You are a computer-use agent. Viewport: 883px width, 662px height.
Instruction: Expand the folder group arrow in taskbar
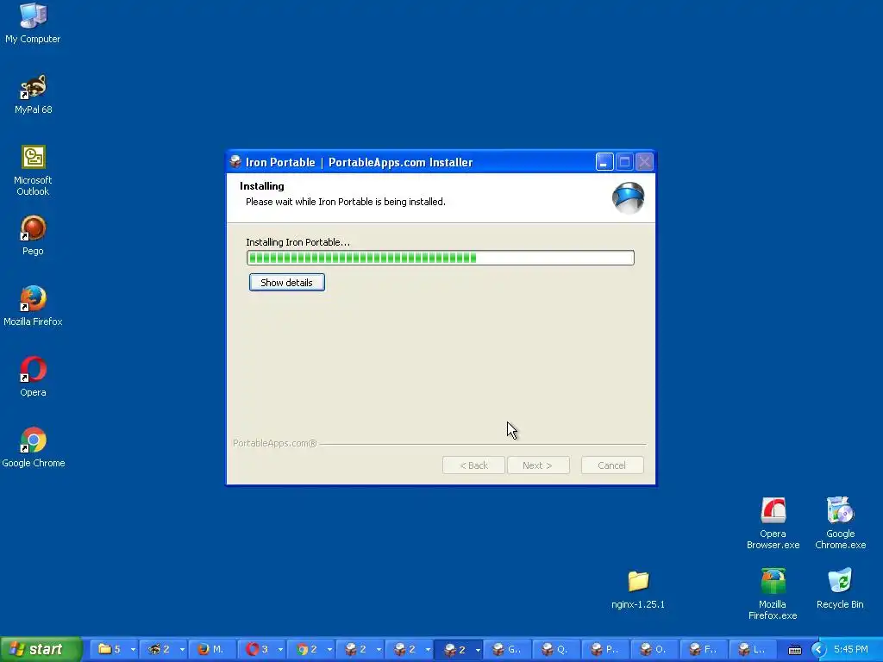click(133, 650)
